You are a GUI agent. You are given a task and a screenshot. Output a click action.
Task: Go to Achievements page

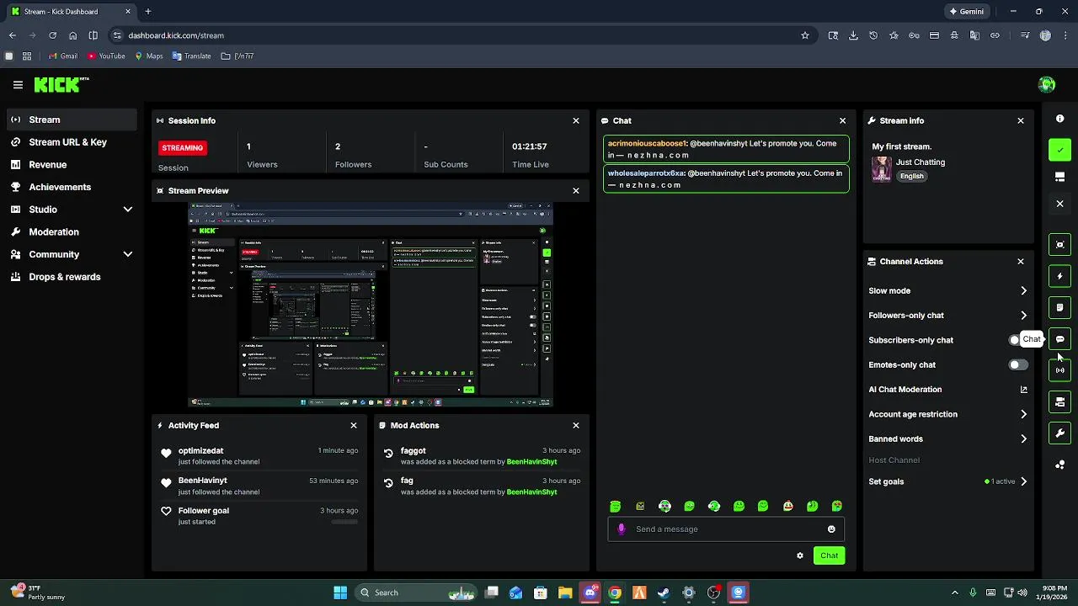click(x=72, y=187)
